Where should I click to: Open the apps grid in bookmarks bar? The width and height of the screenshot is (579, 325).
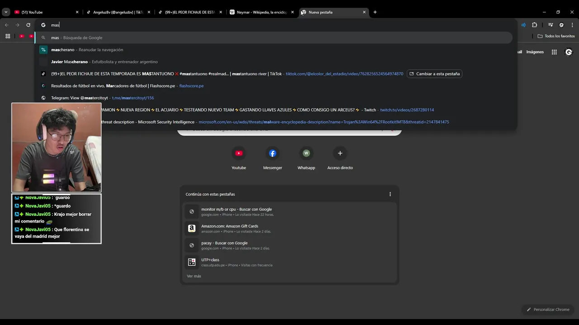pyautogui.click(x=8, y=36)
